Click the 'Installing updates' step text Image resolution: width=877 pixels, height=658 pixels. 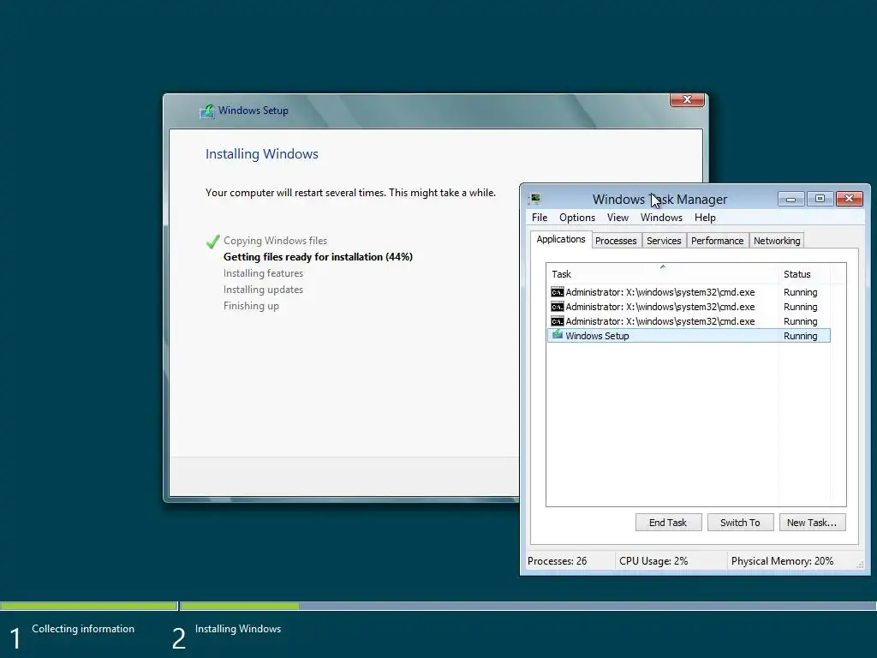pyautogui.click(x=263, y=290)
